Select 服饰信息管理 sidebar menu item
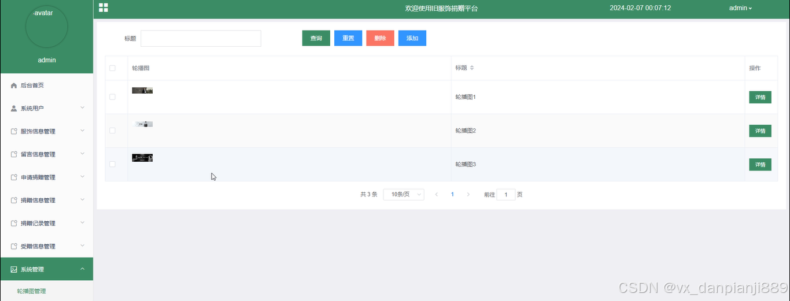 click(x=46, y=131)
